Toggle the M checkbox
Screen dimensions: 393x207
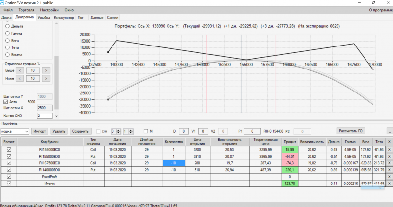pyautogui.click(x=146, y=131)
